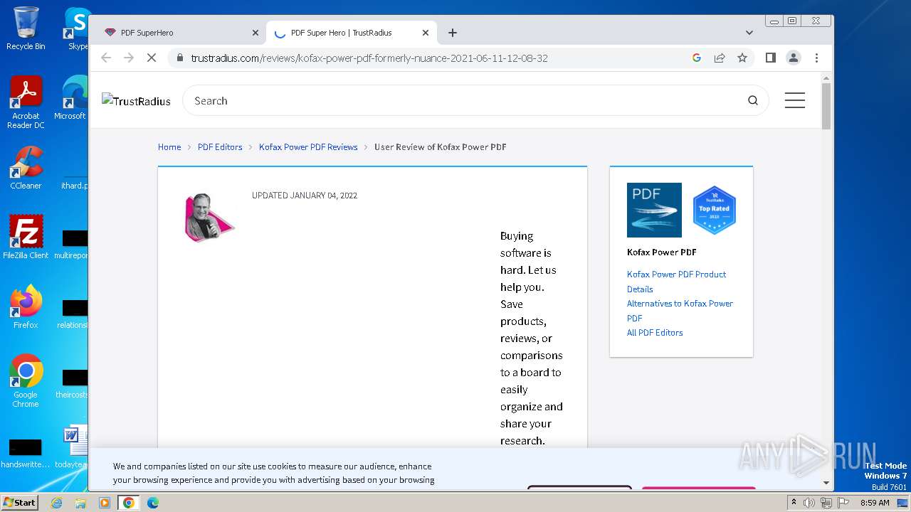Viewport: 911px width, 512px height.
Task: Open FileZilla Client desktop shortcut
Action: (26, 237)
